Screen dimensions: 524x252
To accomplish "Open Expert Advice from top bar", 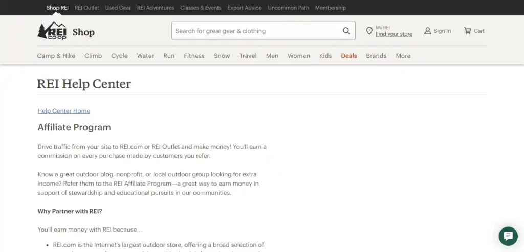I will tap(245, 8).
